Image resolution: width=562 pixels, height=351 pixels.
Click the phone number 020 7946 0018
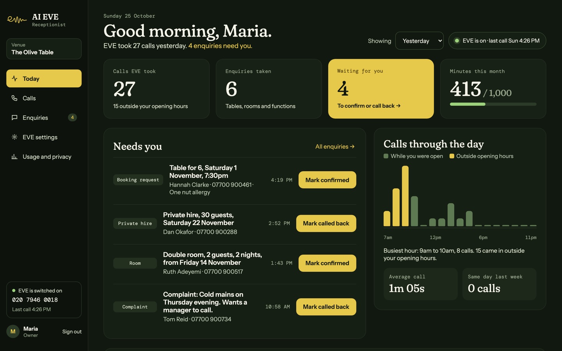(x=35, y=300)
